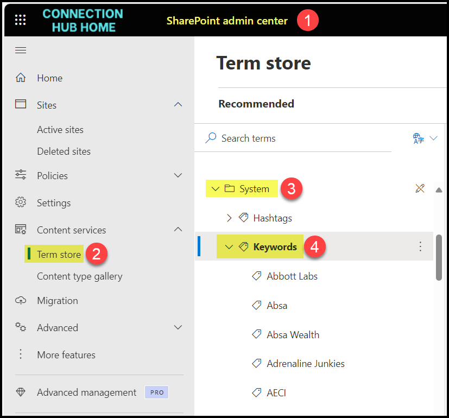Click the Advanced management diamond icon
449x418 pixels.
[21, 392]
